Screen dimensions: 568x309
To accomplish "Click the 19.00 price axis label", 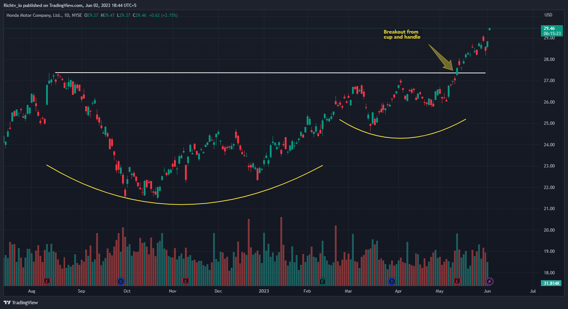I will point(549,251).
